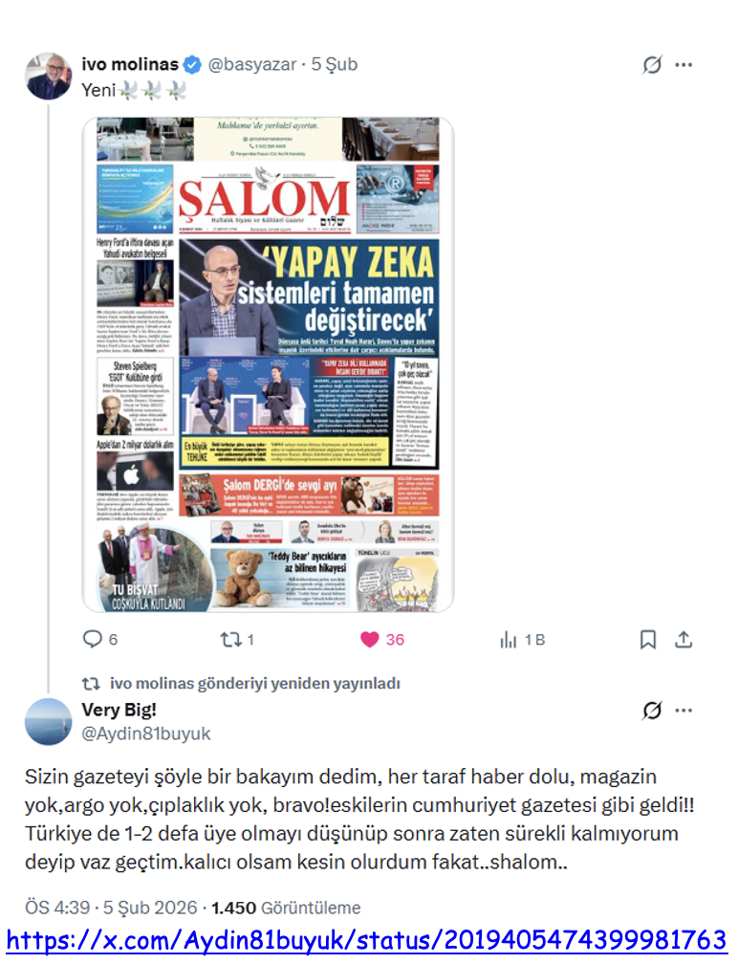Click ivo molinas display name
Screen dimensions: 738x964
pyautogui.click(x=130, y=64)
